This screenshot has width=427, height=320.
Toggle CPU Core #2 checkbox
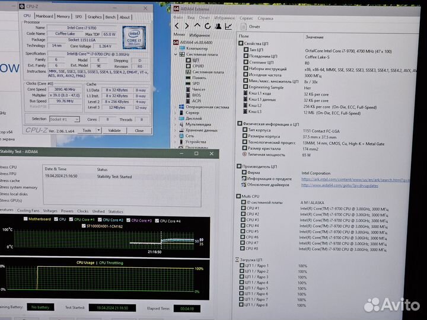[x=100, y=220]
